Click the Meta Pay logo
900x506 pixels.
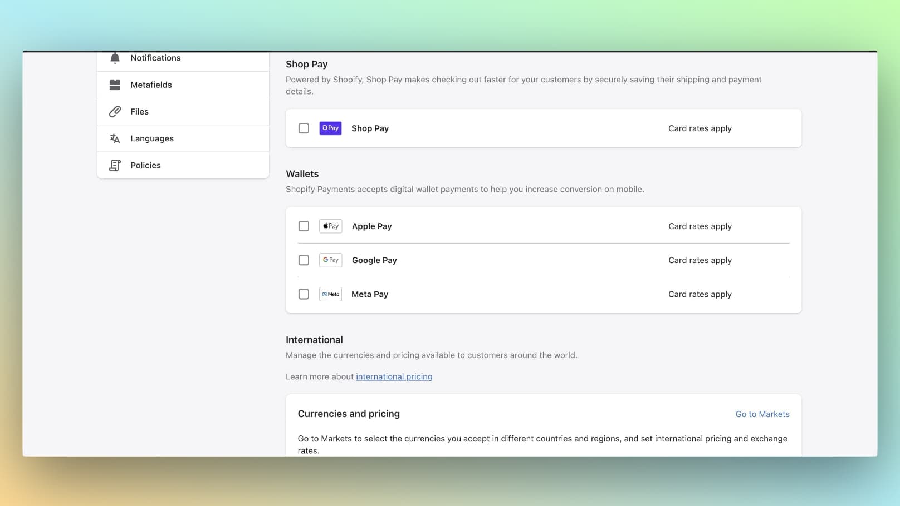330,294
